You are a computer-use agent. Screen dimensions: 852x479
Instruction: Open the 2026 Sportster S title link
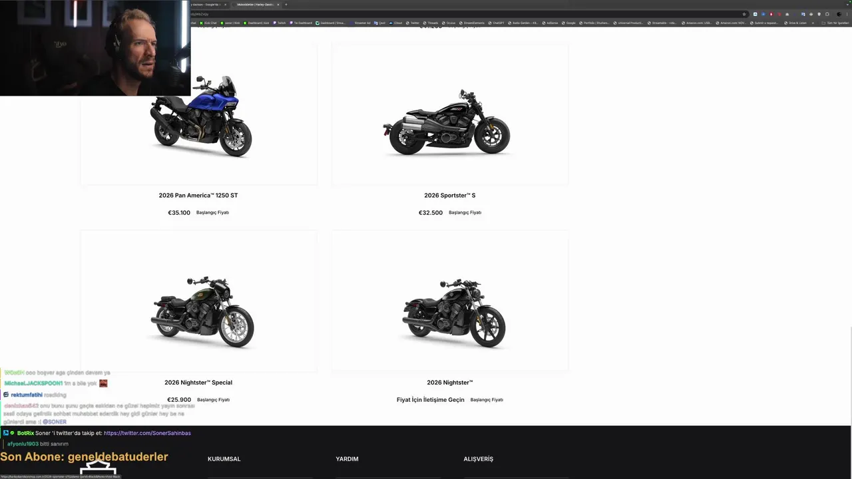click(x=450, y=196)
